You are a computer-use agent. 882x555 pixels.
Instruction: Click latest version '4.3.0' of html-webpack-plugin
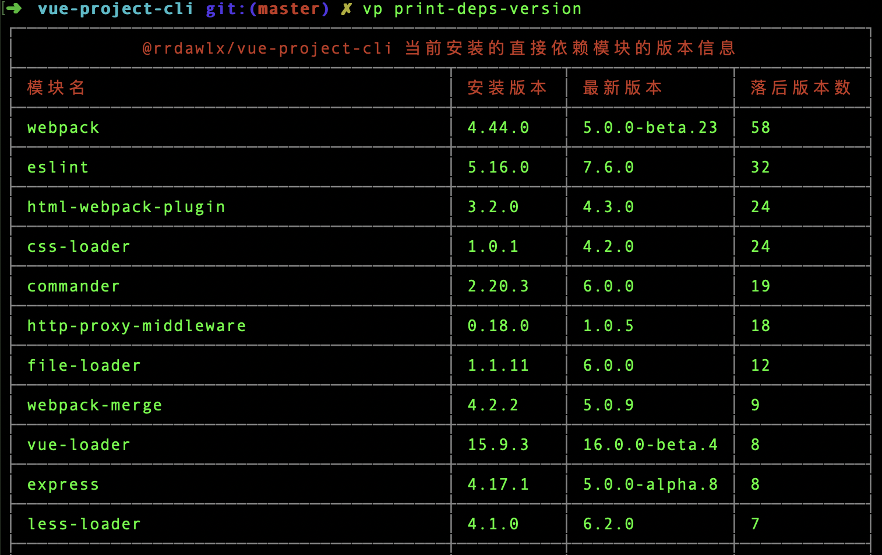tap(609, 207)
